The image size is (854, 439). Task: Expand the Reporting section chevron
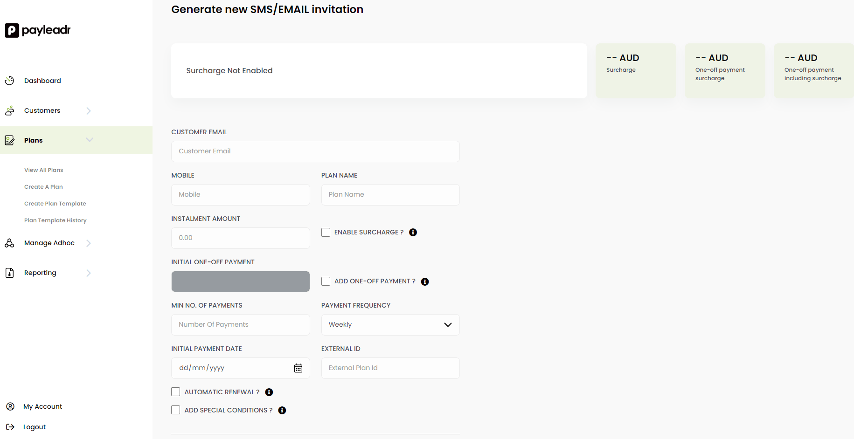[89, 273]
